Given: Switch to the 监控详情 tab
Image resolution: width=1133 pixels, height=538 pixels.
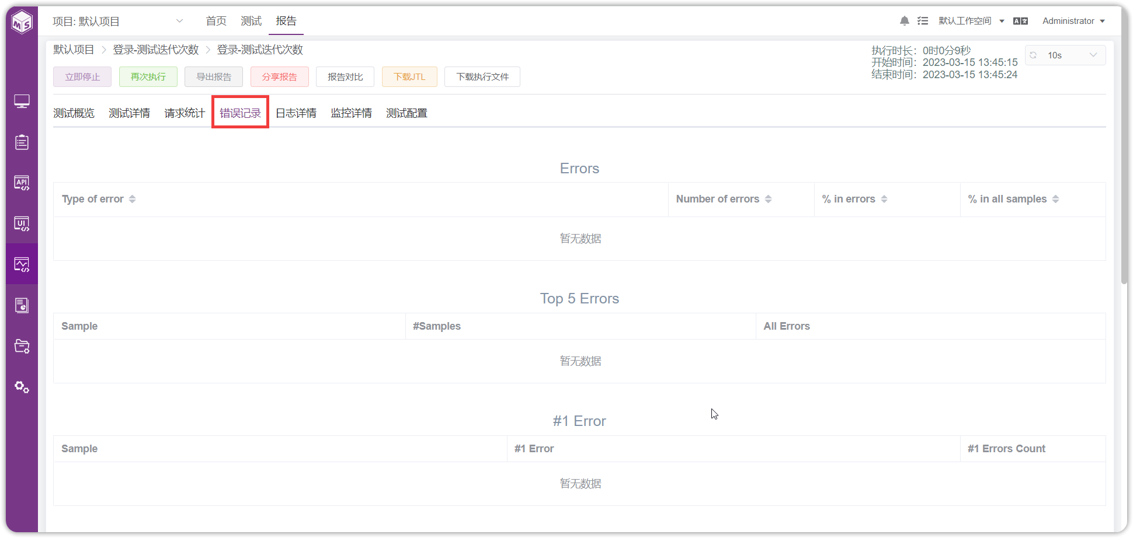Looking at the screenshot, I should [351, 113].
